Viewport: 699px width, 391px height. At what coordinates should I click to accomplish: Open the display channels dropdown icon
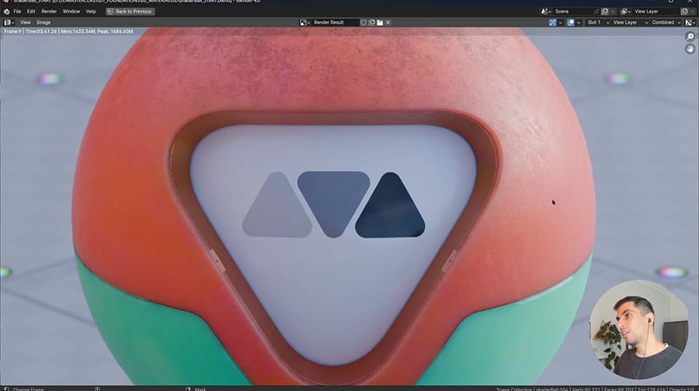tap(690, 23)
